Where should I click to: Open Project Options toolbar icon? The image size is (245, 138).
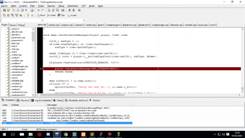[x=80, y=10]
